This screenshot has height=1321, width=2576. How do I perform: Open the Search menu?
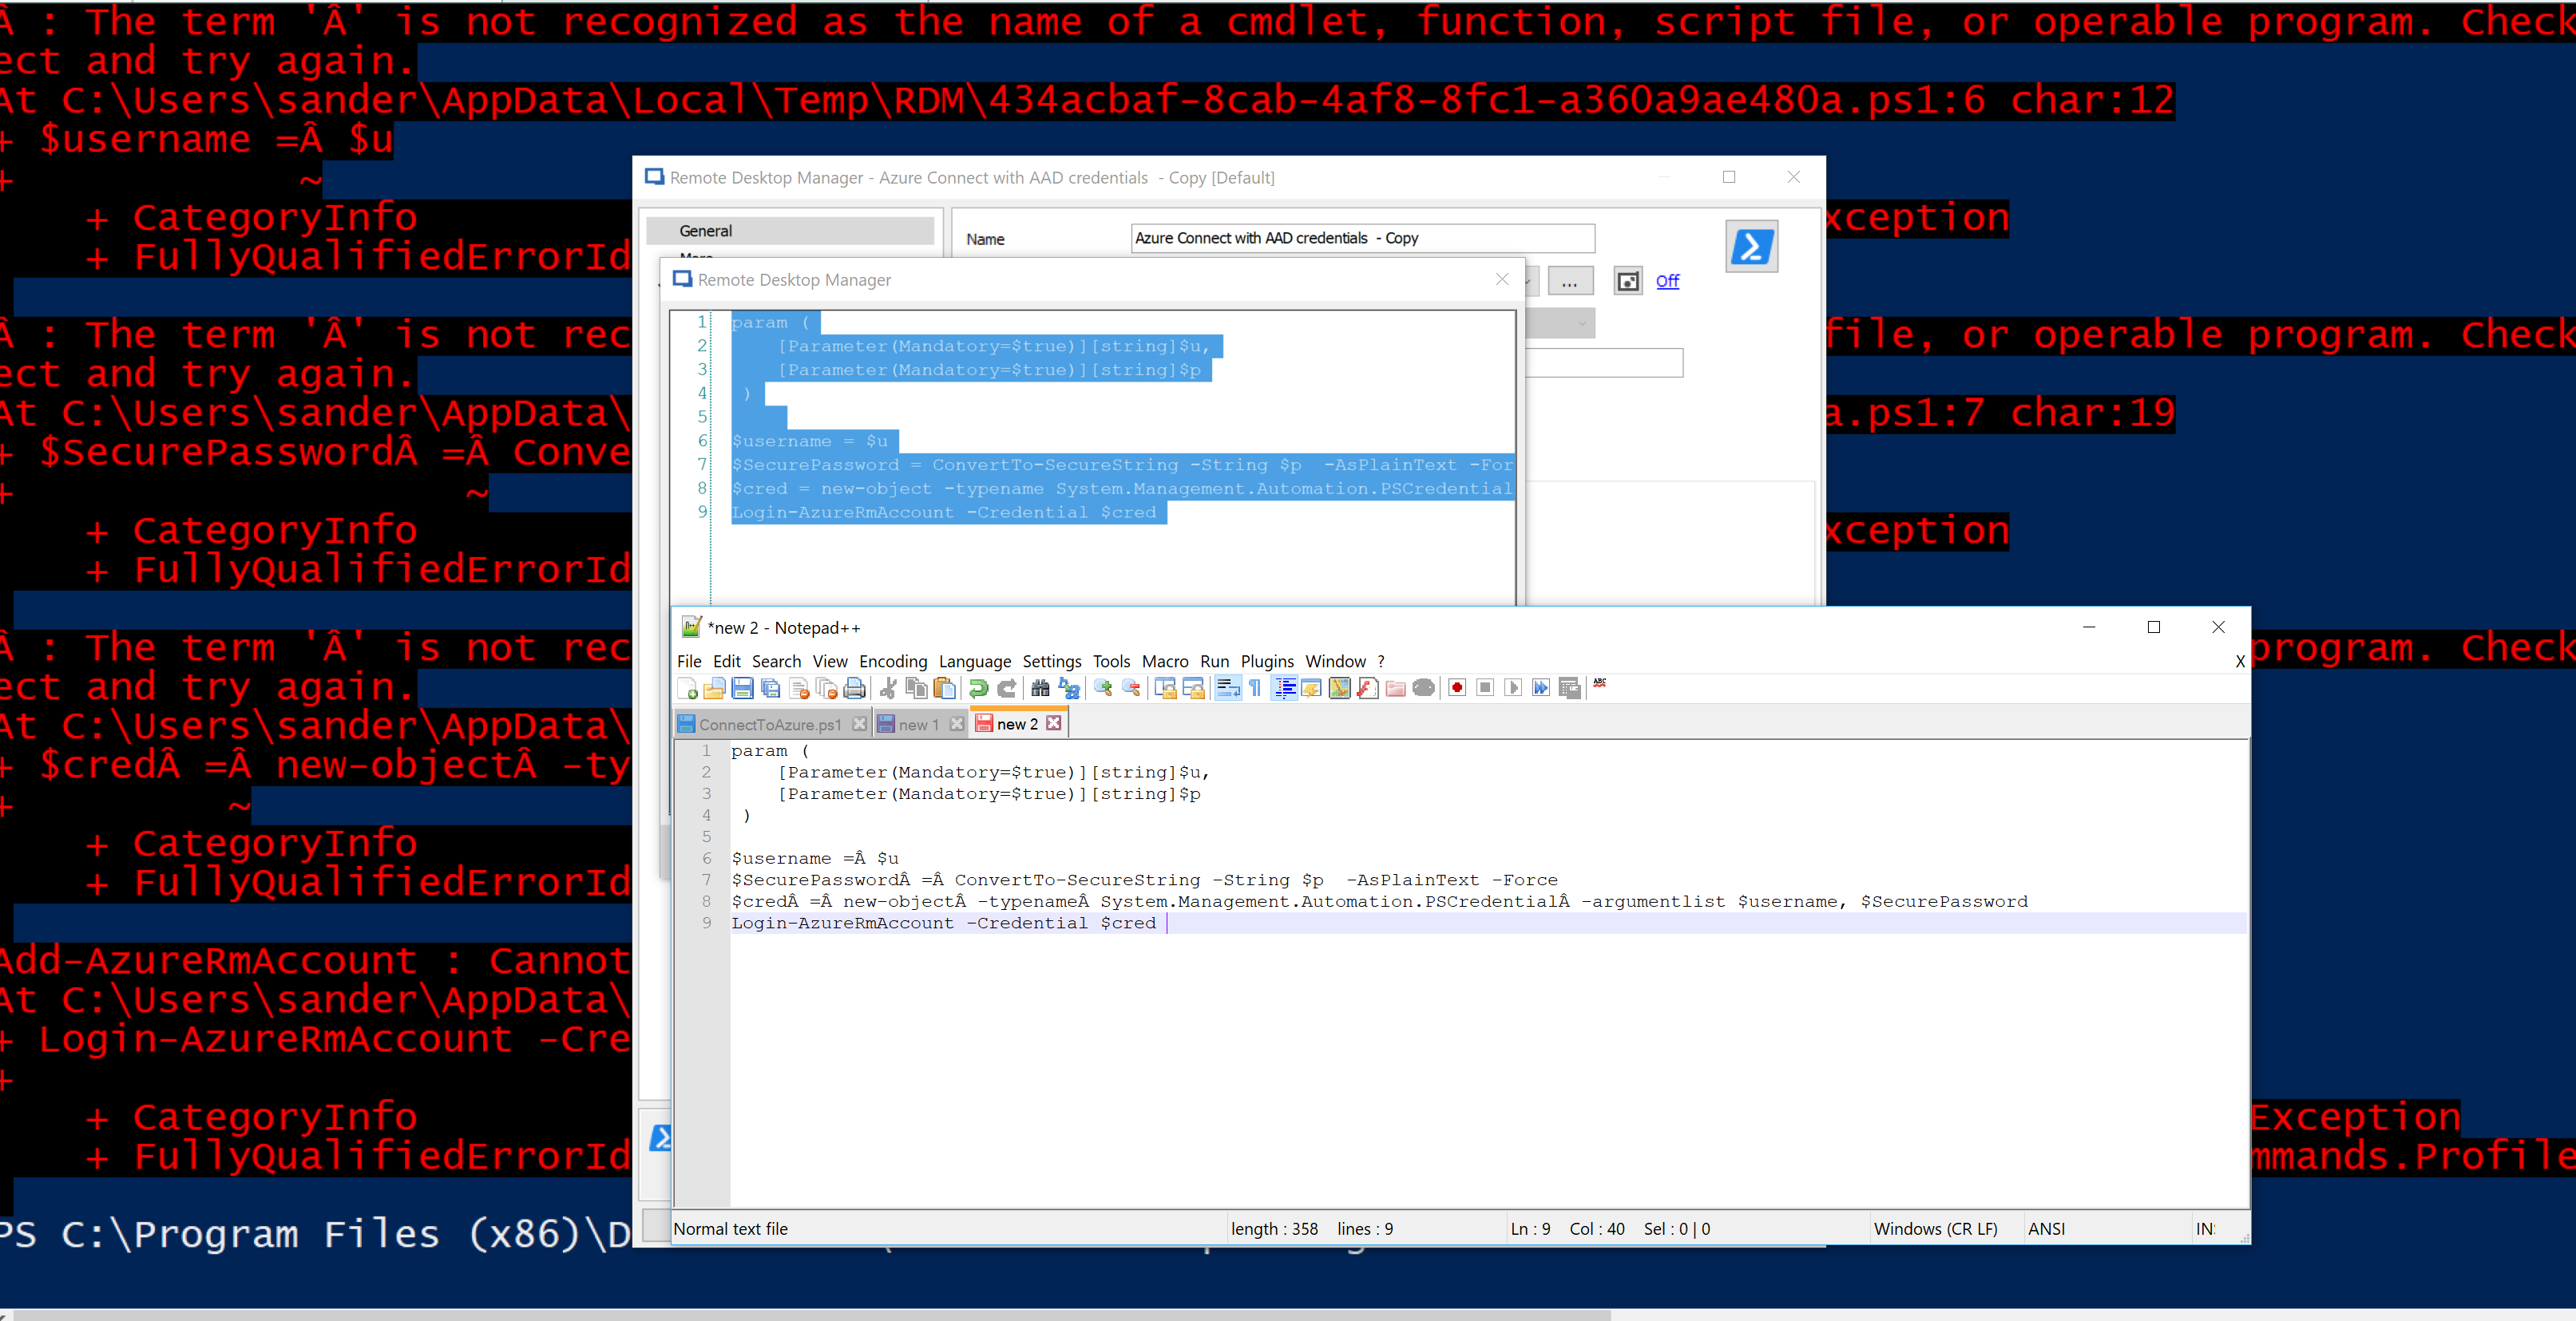point(776,662)
